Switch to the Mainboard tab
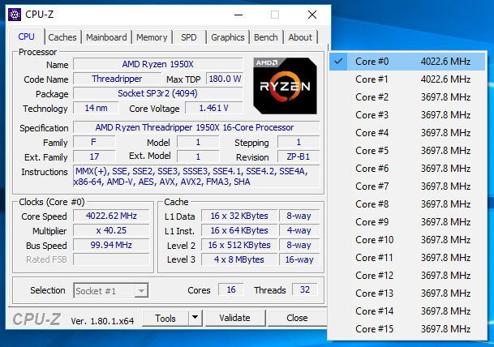The image size is (494, 347). [x=106, y=37]
